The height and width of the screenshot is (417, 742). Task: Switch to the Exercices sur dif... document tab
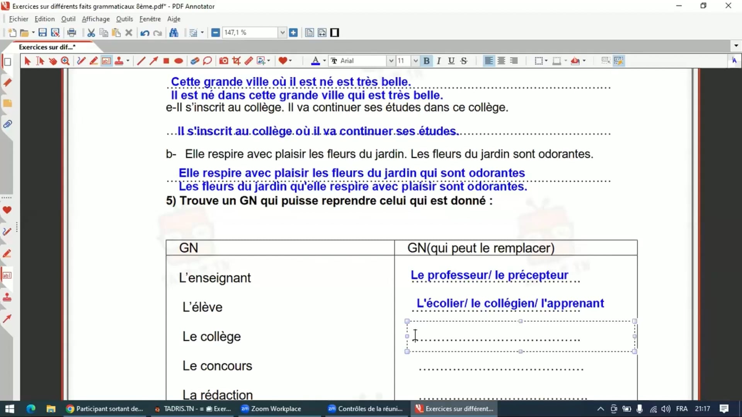click(x=47, y=47)
